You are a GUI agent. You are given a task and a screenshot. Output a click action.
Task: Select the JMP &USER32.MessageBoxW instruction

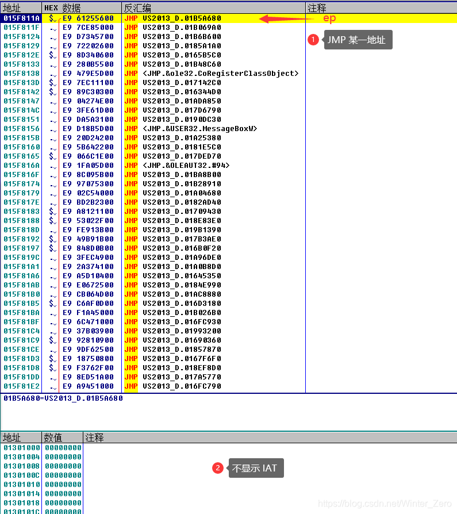pos(191,129)
